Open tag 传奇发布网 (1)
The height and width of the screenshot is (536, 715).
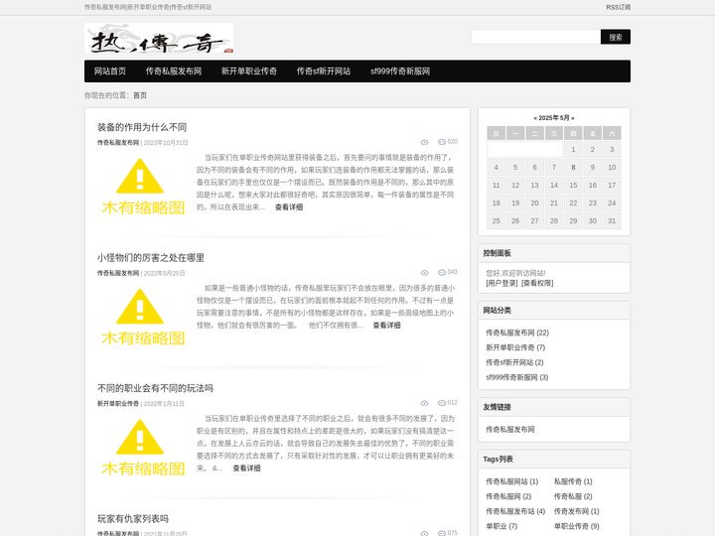pos(576,511)
